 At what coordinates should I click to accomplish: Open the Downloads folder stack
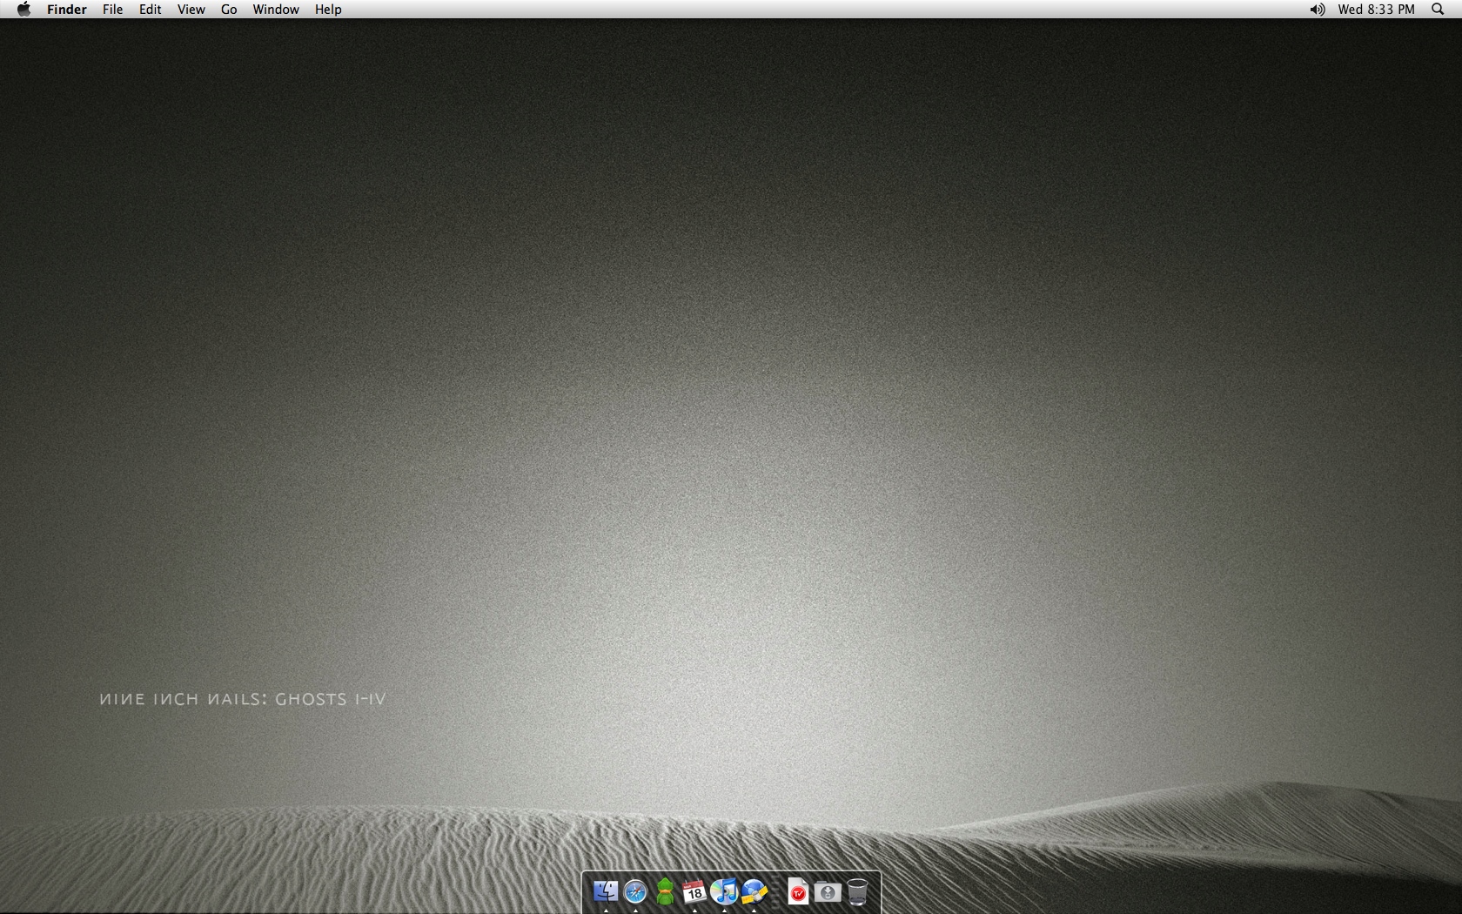point(828,891)
